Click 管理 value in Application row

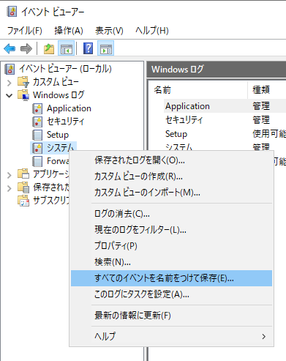click(x=261, y=106)
